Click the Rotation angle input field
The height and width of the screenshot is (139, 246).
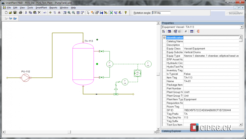(161, 13)
